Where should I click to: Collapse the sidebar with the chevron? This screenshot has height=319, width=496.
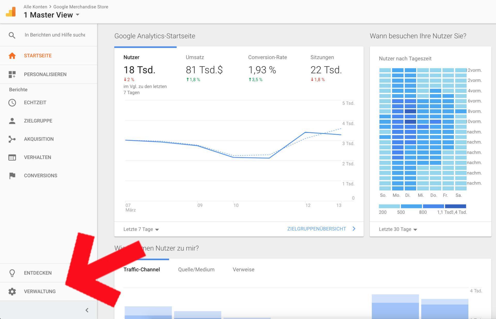pos(87,310)
